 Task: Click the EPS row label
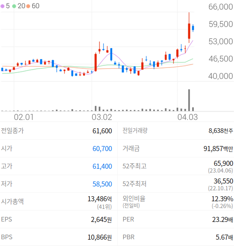[x=6, y=219]
